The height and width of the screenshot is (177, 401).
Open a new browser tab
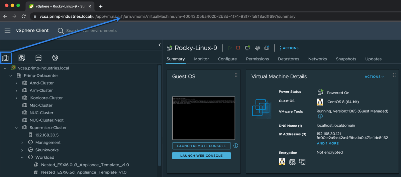click(101, 6)
